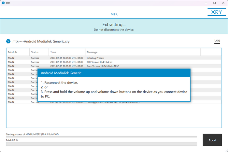Click the MTKDUMPER2 process progress bar
228x152 pixels.
[101, 137]
